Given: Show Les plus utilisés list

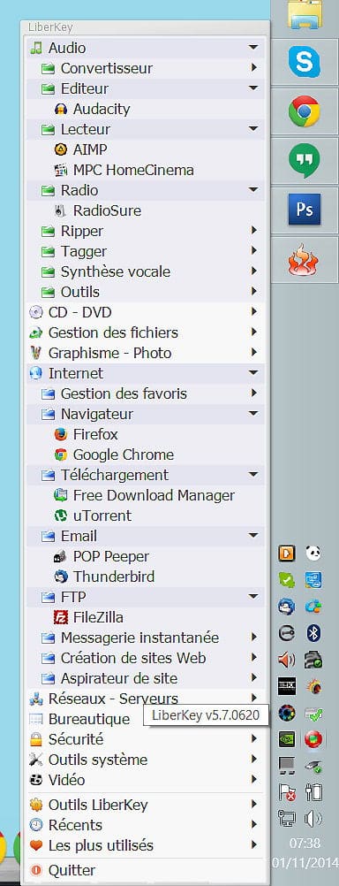Looking at the screenshot, I should [145, 845].
